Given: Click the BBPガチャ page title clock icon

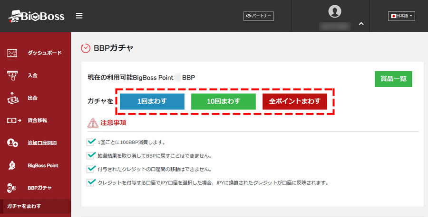Looking at the screenshot, I should coord(86,48).
